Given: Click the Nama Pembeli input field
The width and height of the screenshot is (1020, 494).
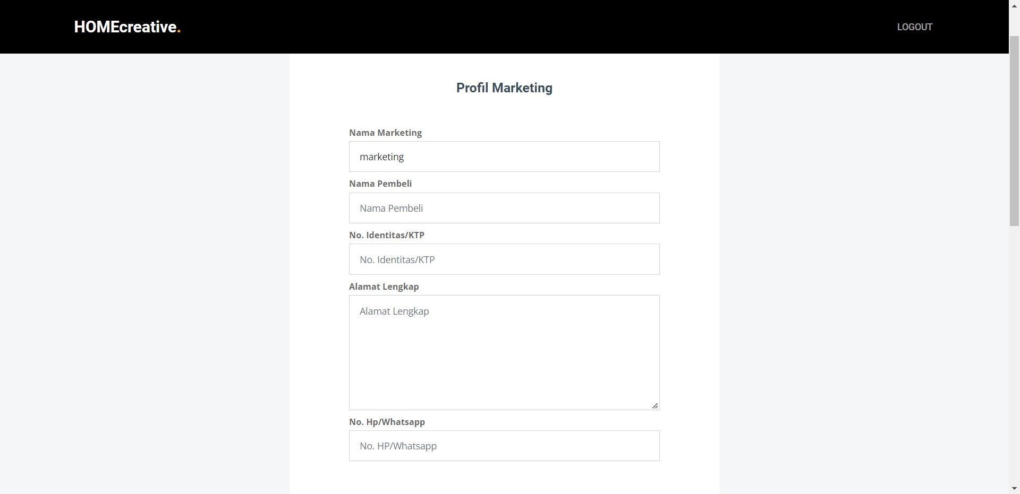Looking at the screenshot, I should click(504, 208).
